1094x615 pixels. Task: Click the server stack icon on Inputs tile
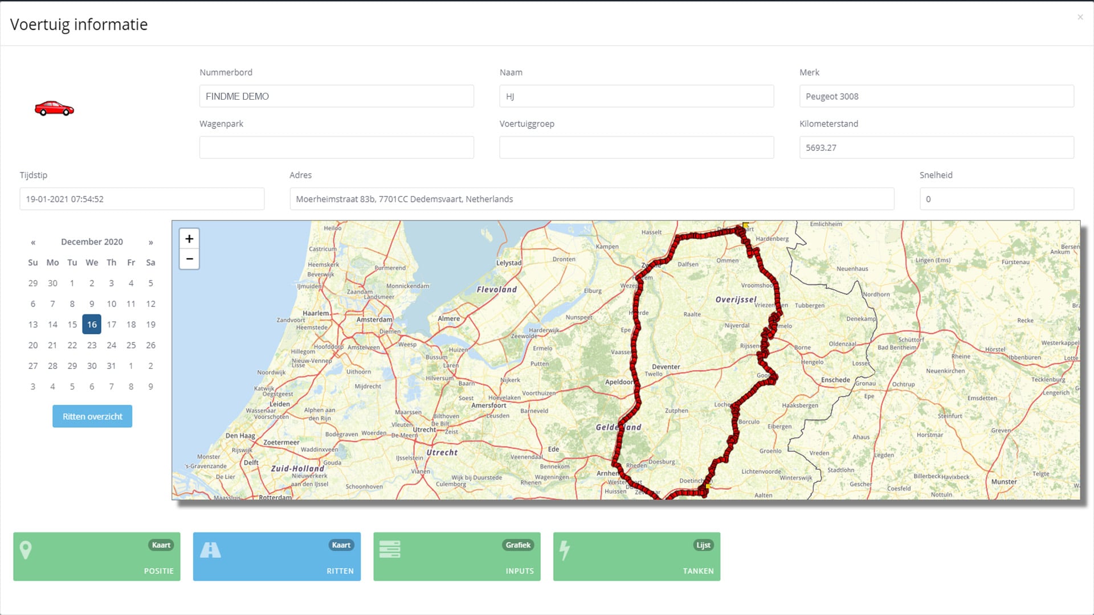pos(390,550)
